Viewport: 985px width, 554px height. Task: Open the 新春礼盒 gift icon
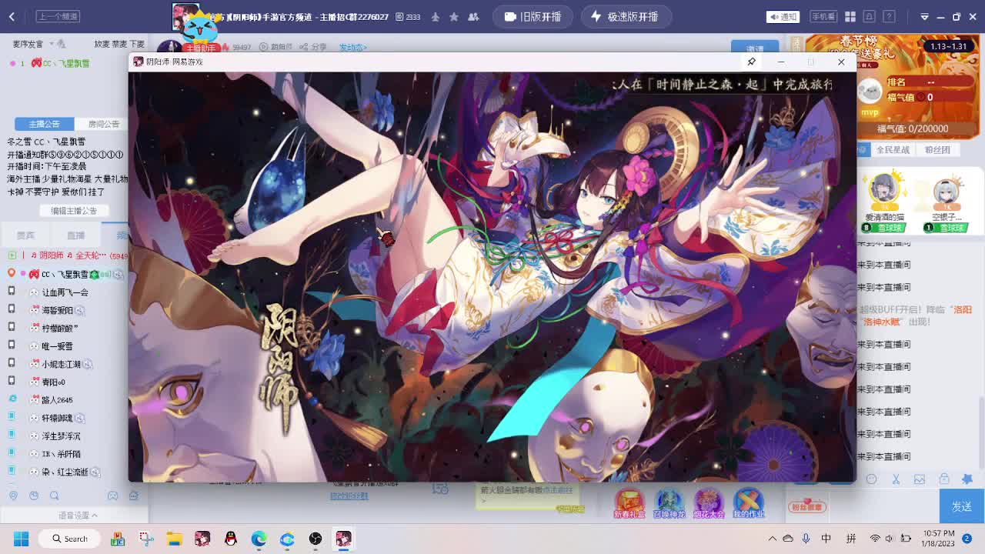click(x=629, y=503)
